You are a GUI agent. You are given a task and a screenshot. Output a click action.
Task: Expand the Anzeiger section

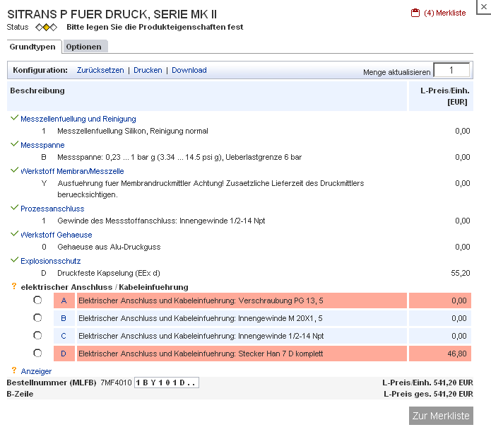36,371
